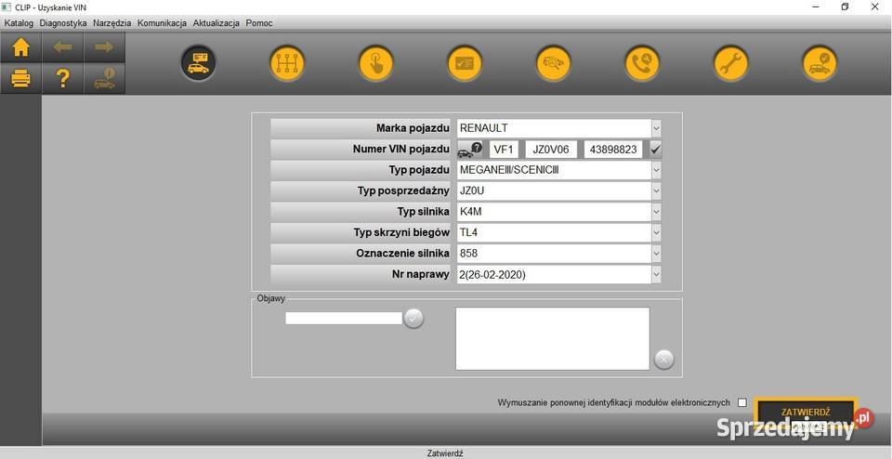Click the Typ silnika label
Viewport: 892px width, 459px height.
pos(424,212)
